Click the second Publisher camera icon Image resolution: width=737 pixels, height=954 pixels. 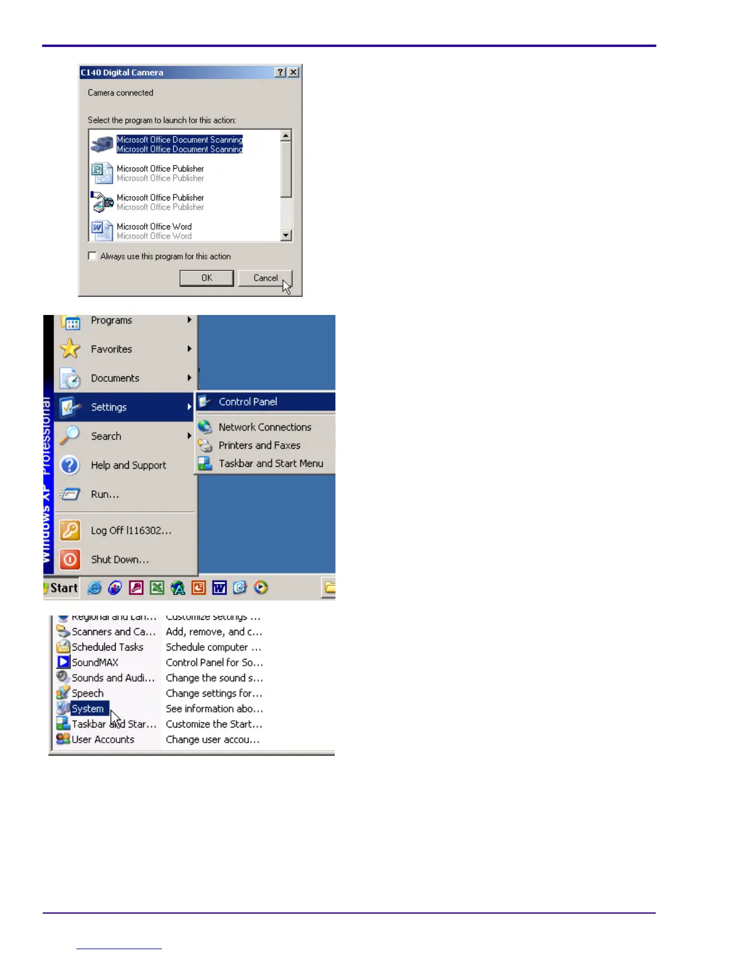coord(102,202)
